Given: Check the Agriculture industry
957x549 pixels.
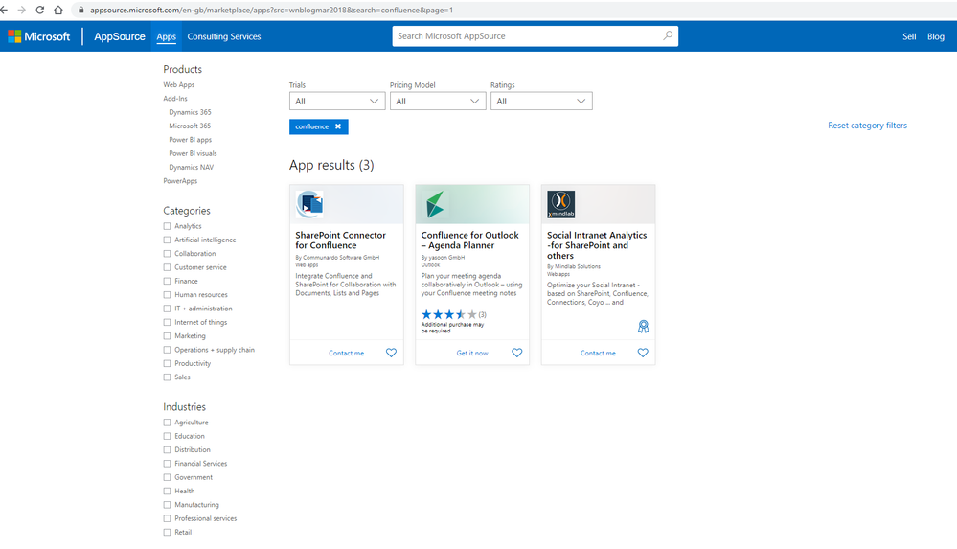Looking at the screenshot, I should coord(167,423).
